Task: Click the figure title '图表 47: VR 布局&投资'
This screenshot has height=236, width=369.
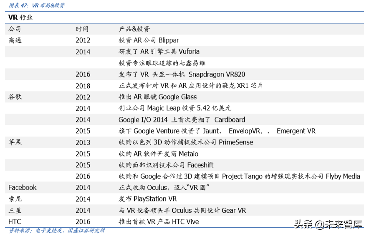Action: point(37,5)
